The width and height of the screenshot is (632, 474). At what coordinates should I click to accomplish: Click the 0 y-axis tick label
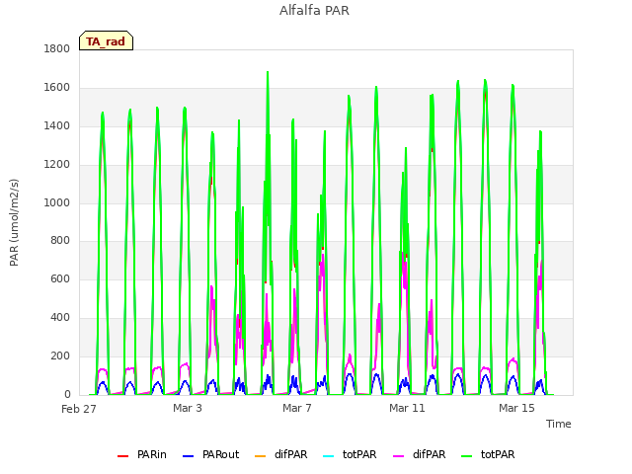pos(67,395)
